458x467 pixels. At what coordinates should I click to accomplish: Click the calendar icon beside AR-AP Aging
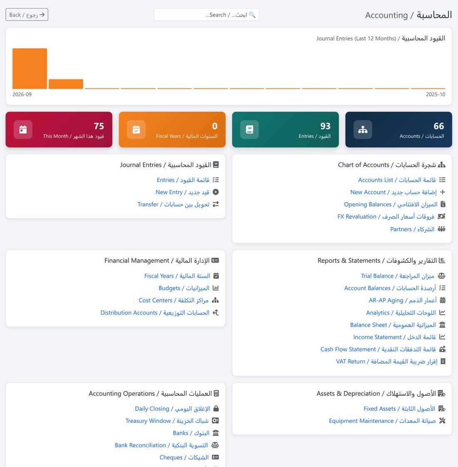[443, 300]
